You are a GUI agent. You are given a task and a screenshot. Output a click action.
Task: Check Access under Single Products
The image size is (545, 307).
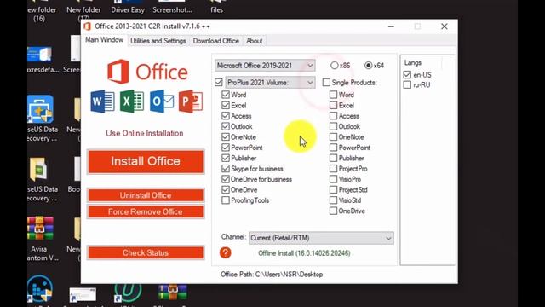point(333,116)
